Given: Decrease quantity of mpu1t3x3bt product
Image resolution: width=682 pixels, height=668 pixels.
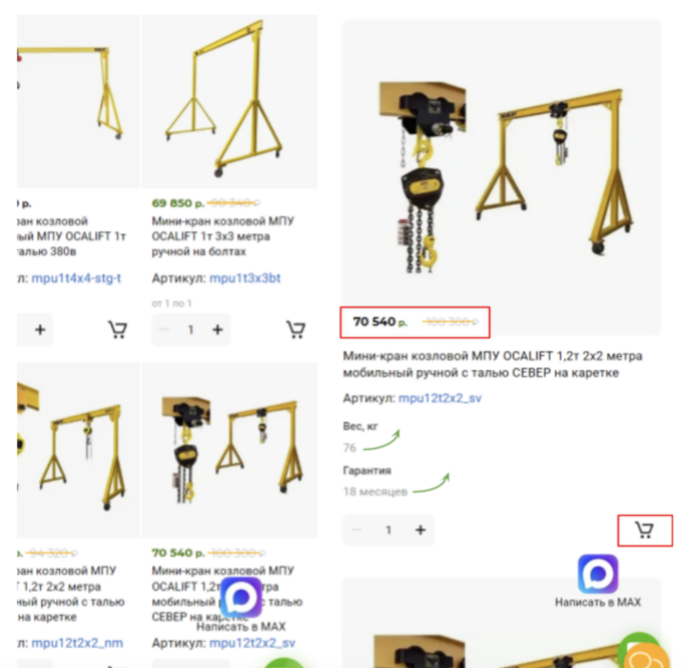Looking at the screenshot, I should 164,330.
